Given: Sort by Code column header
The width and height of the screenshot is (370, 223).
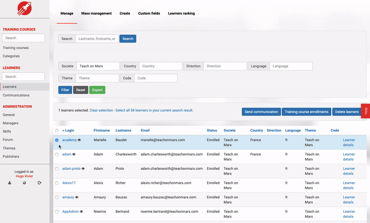Looking at the screenshot, I should 335,131.
